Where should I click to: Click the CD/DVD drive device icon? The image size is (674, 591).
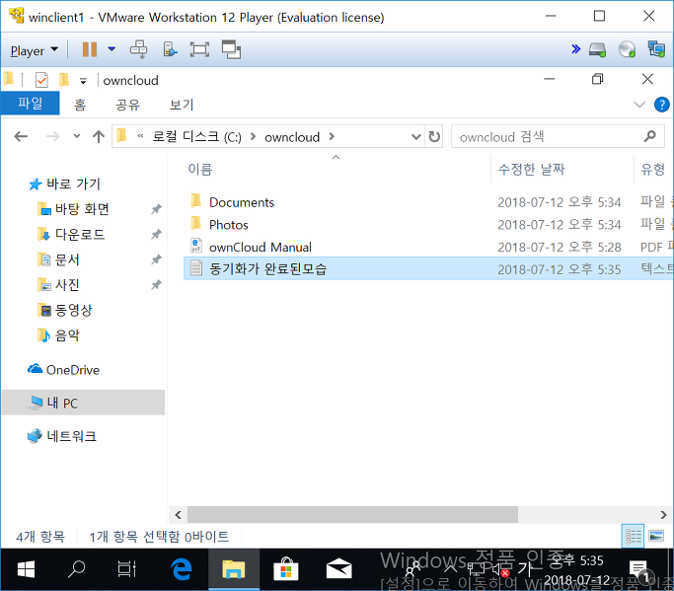point(628,49)
